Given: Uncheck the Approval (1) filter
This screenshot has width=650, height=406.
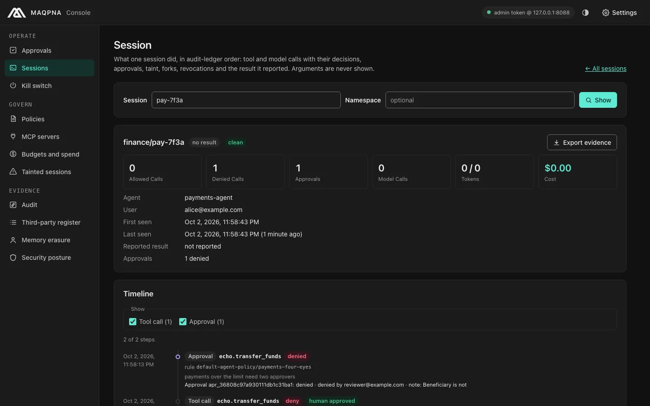Looking at the screenshot, I should (183, 322).
